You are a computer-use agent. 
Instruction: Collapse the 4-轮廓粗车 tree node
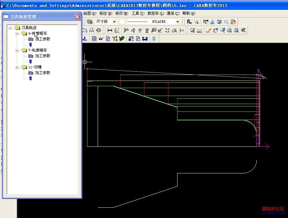[x=17, y=33]
